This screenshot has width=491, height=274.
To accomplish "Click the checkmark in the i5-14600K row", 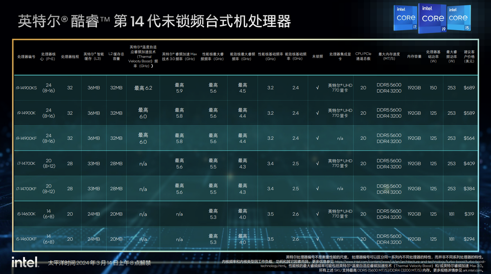I will 318,214.
